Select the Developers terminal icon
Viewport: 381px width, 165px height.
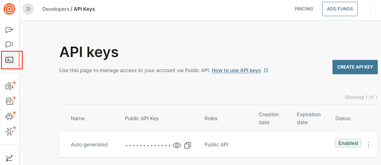tap(10, 60)
